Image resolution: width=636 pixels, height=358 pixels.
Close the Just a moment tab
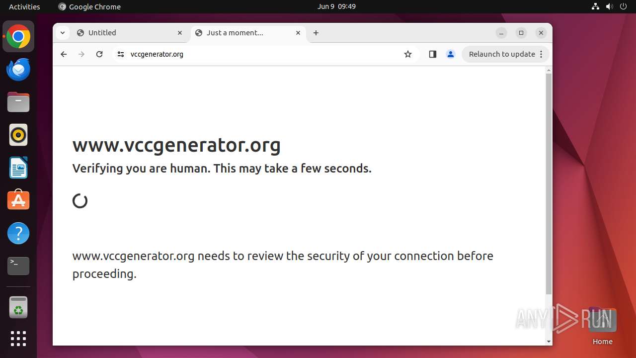tap(298, 33)
